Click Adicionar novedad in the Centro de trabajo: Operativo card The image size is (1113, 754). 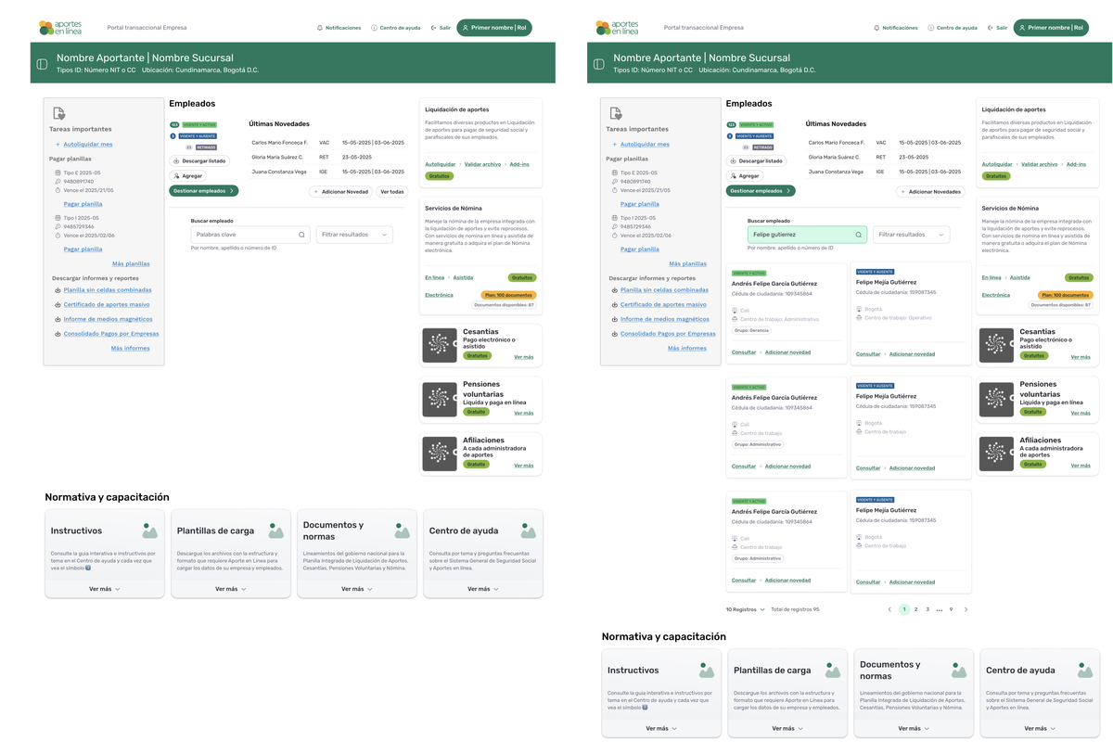click(912, 353)
